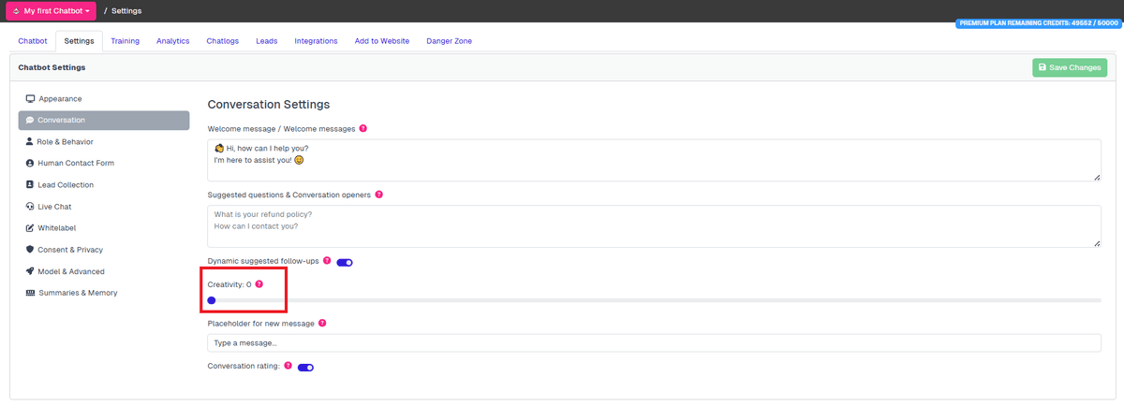Click the Model & Advanced rocket icon

click(x=30, y=271)
